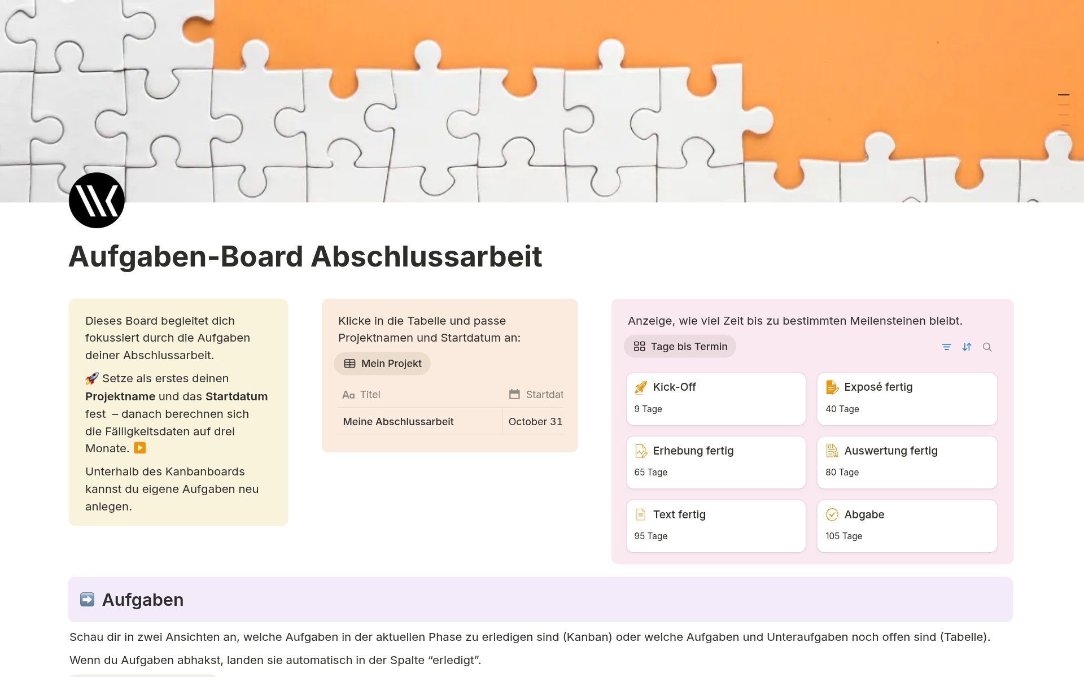Click the Auswertung fertig card icon
This screenshot has height=677, width=1084.
[832, 451]
